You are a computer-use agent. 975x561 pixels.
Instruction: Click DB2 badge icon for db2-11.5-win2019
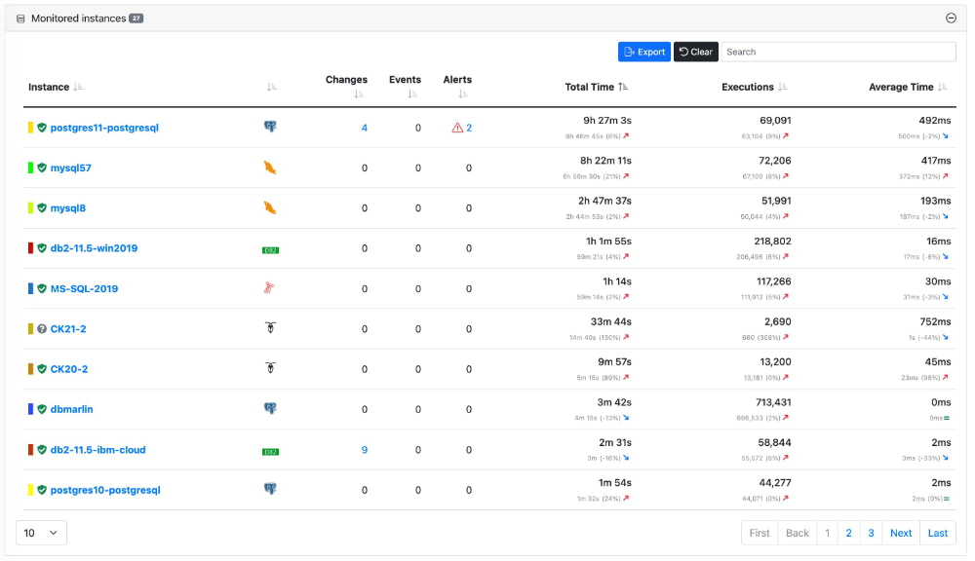pos(270,250)
